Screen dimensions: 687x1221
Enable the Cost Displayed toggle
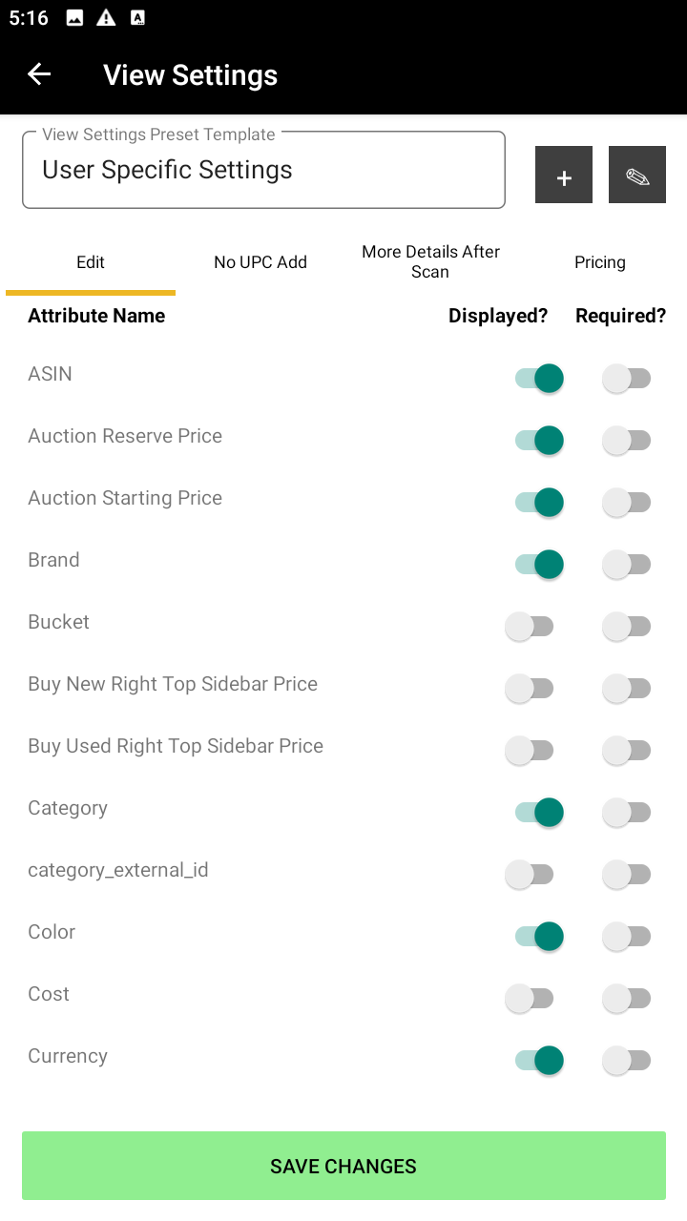pyautogui.click(x=530, y=999)
